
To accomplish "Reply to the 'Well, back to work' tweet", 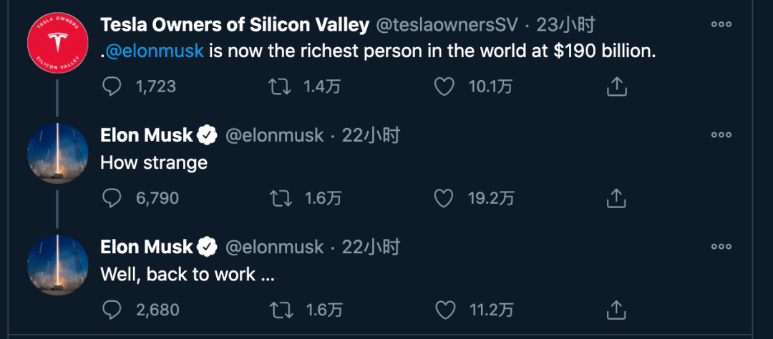I will (x=112, y=310).
